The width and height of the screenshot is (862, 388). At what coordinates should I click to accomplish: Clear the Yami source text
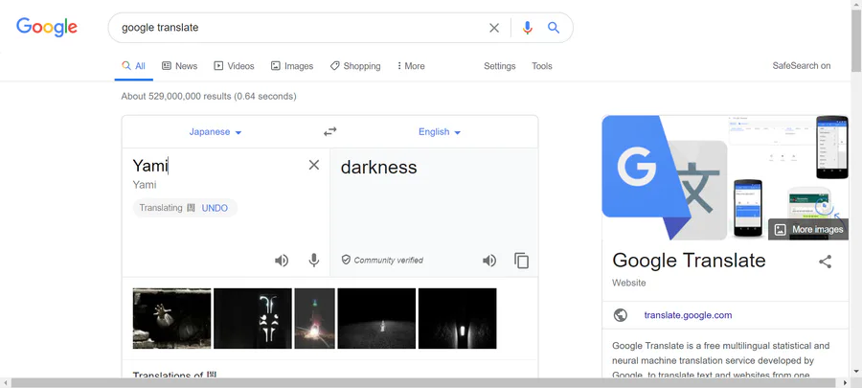(x=314, y=165)
